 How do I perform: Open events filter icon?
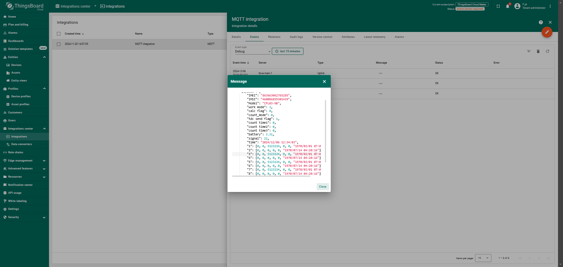click(x=529, y=51)
